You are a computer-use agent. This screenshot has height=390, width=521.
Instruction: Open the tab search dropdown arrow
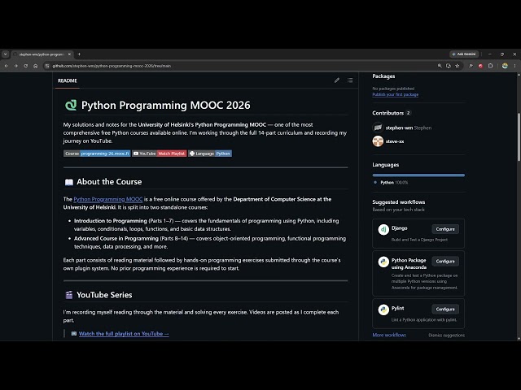pyautogui.click(x=6, y=54)
